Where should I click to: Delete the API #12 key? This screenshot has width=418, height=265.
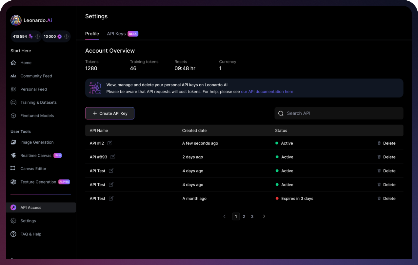[x=386, y=143]
